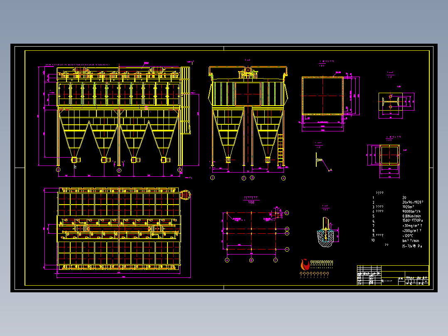Select the large square flange detail view
The height and width of the screenshot is (336, 448).
pyautogui.click(x=323, y=96)
